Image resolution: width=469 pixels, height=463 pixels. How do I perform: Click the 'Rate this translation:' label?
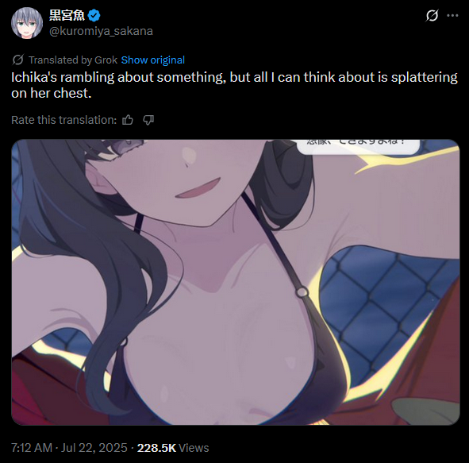point(63,120)
